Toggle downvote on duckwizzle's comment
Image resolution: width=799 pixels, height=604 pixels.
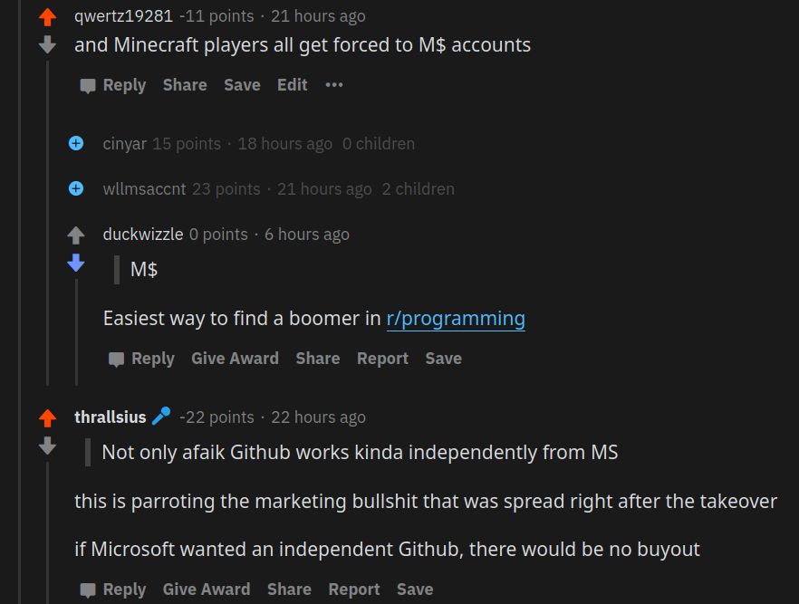pos(76,264)
